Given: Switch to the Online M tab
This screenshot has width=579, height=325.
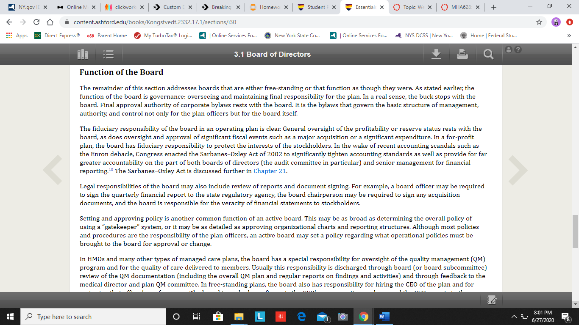Looking at the screenshot, I should click(x=76, y=7).
